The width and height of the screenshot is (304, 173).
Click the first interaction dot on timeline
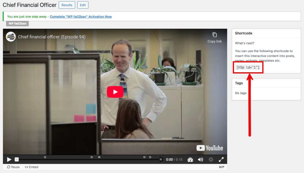(x=45, y=157)
